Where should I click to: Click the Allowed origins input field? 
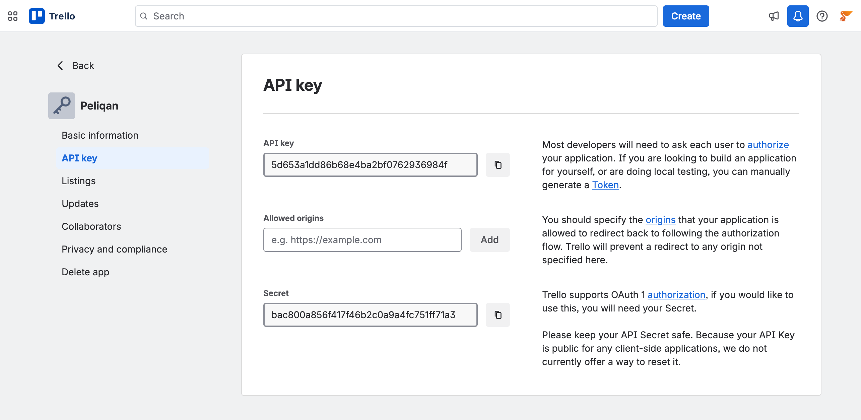362,240
